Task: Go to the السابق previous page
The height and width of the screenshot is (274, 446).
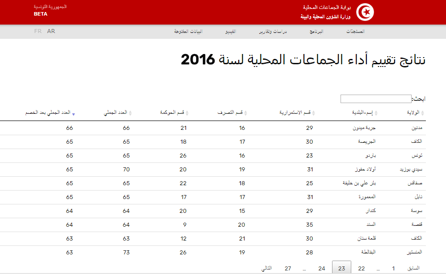Action: click(413, 268)
